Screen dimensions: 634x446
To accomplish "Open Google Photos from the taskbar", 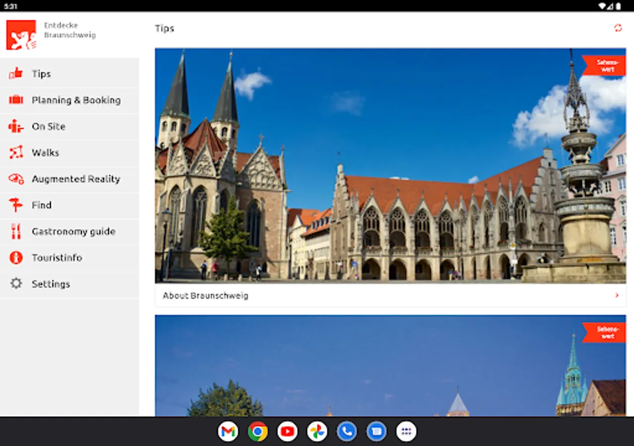I will [317, 432].
